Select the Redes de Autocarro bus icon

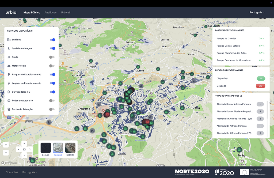coord(9,100)
